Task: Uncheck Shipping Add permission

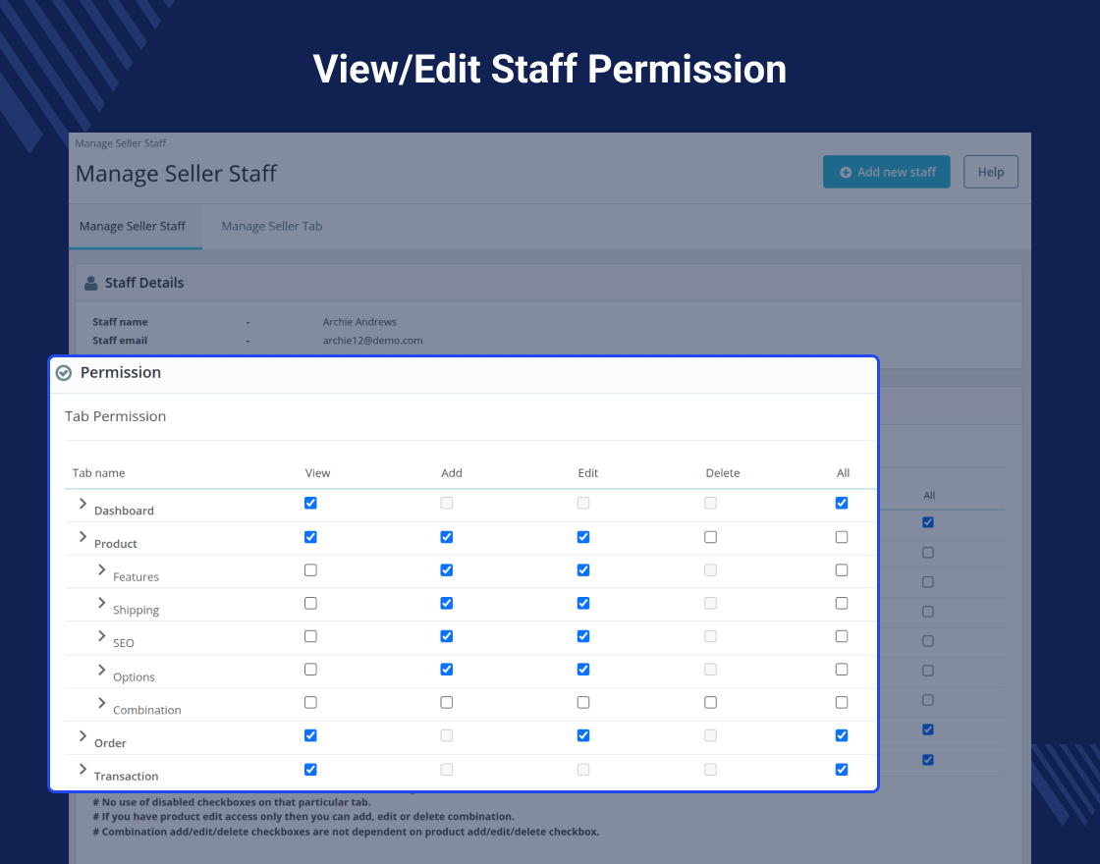Action: pyautogui.click(x=446, y=603)
